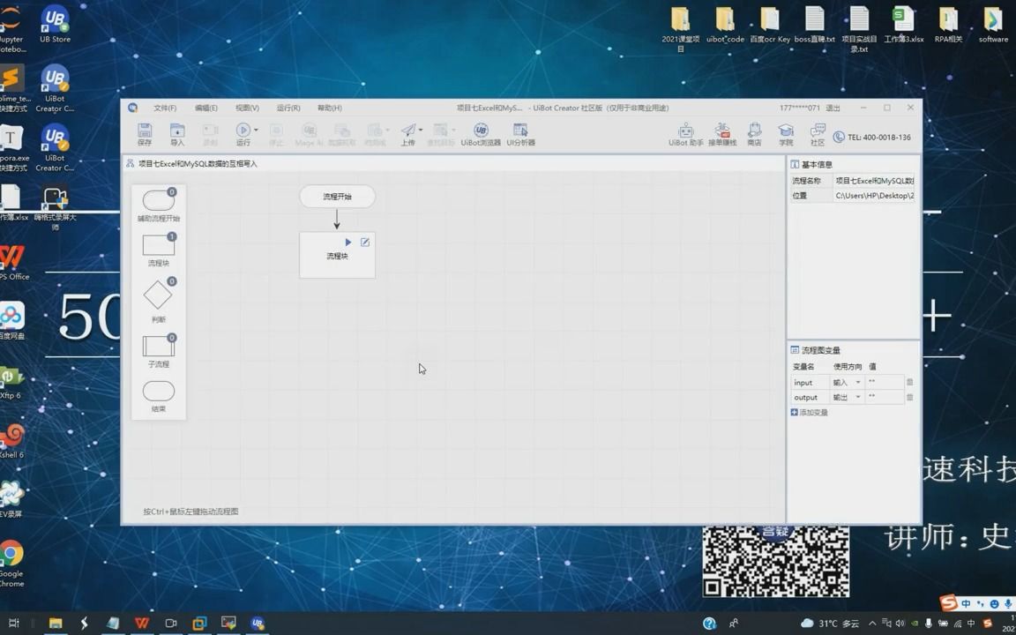Image resolution: width=1016 pixels, height=635 pixels.
Task: Click the 上传 (Upload) icon
Action: point(408,132)
